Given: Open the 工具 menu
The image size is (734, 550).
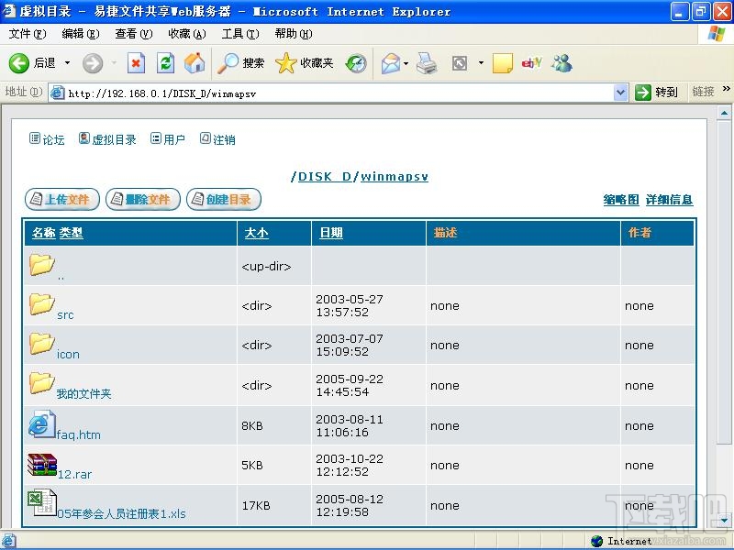Looking at the screenshot, I should coord(239,33).
